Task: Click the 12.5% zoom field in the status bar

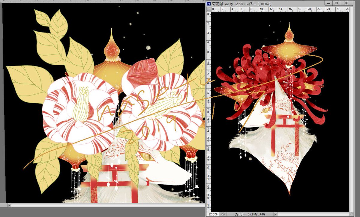Action: click(x=213, y=214)
